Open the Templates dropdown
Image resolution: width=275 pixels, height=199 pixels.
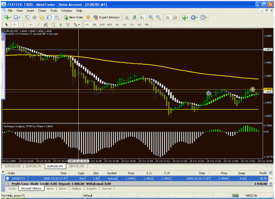pos(203,17)
